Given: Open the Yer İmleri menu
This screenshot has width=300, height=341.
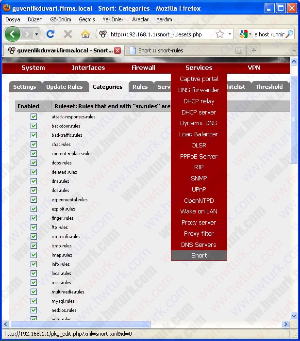Looking at the screenshot, I should 114,19.
